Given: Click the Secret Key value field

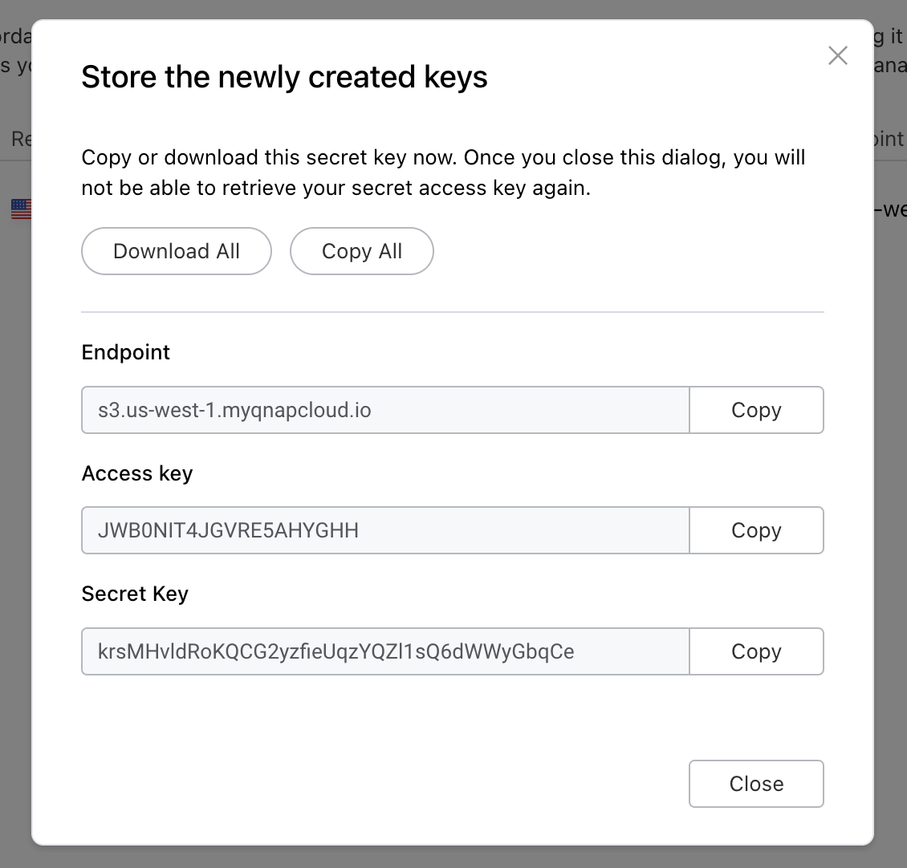Looking at the screenshot, I should tap(385, 651).
